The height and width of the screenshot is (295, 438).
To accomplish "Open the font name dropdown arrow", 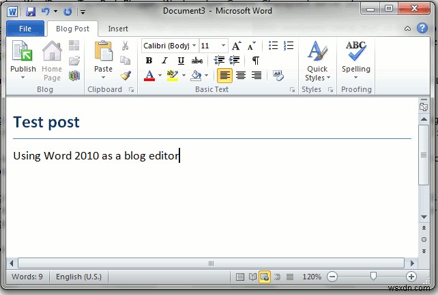I will click(x=194, y=46).
